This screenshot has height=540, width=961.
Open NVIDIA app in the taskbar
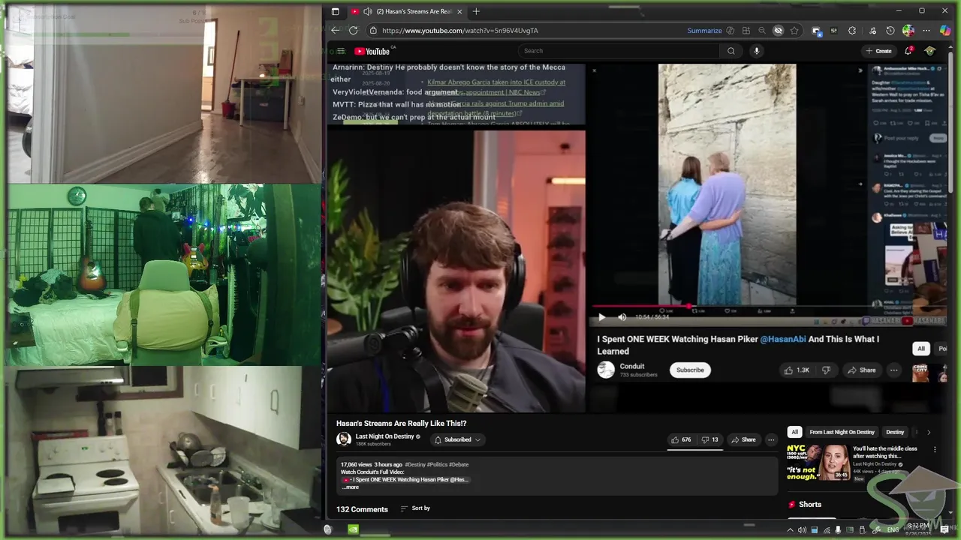[354, 529]
